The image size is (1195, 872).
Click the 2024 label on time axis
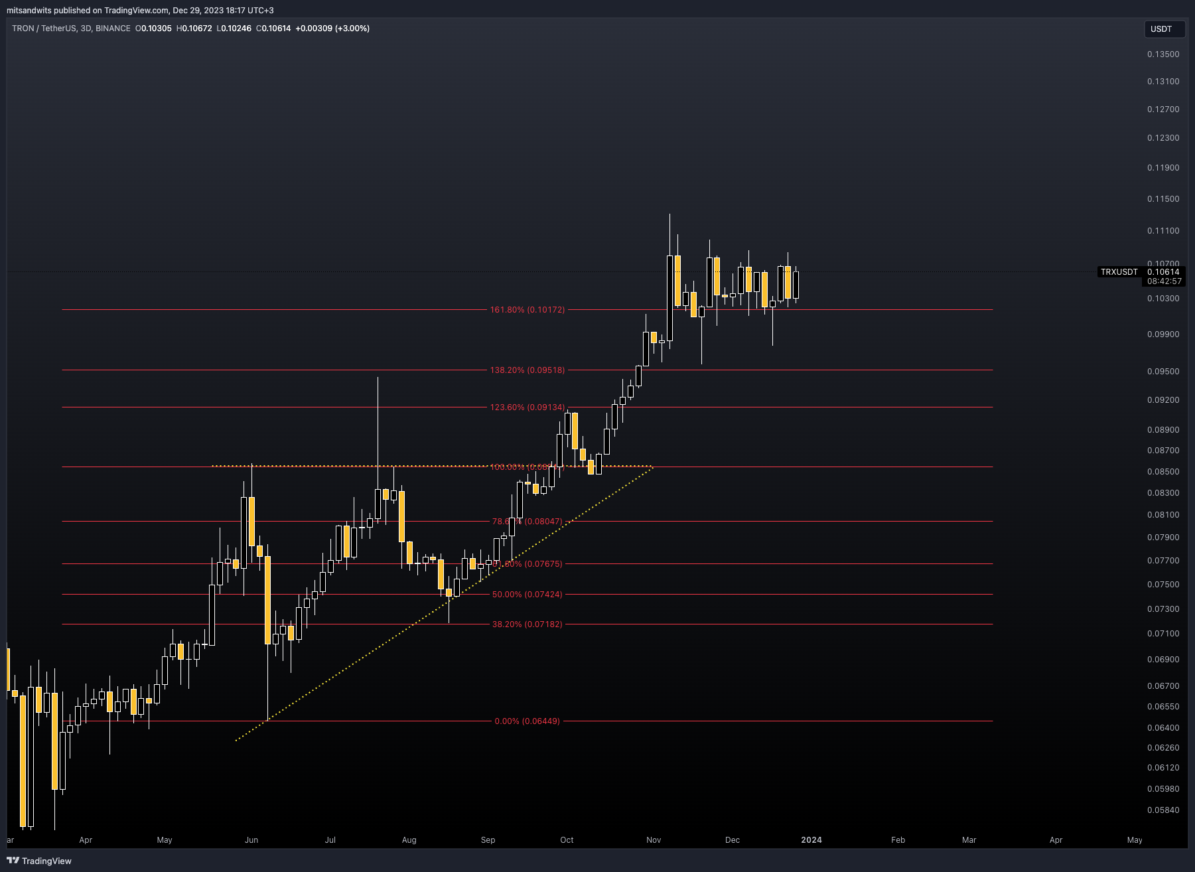click(811, 840)
